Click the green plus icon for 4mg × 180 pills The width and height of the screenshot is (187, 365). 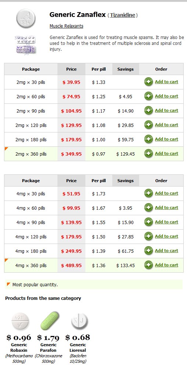148,251
